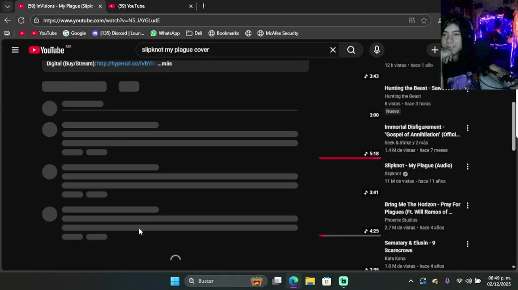Screen dimensions: 518x290
Task: Open options for Bring Me The Horizon video
Action: pos(468,205)
